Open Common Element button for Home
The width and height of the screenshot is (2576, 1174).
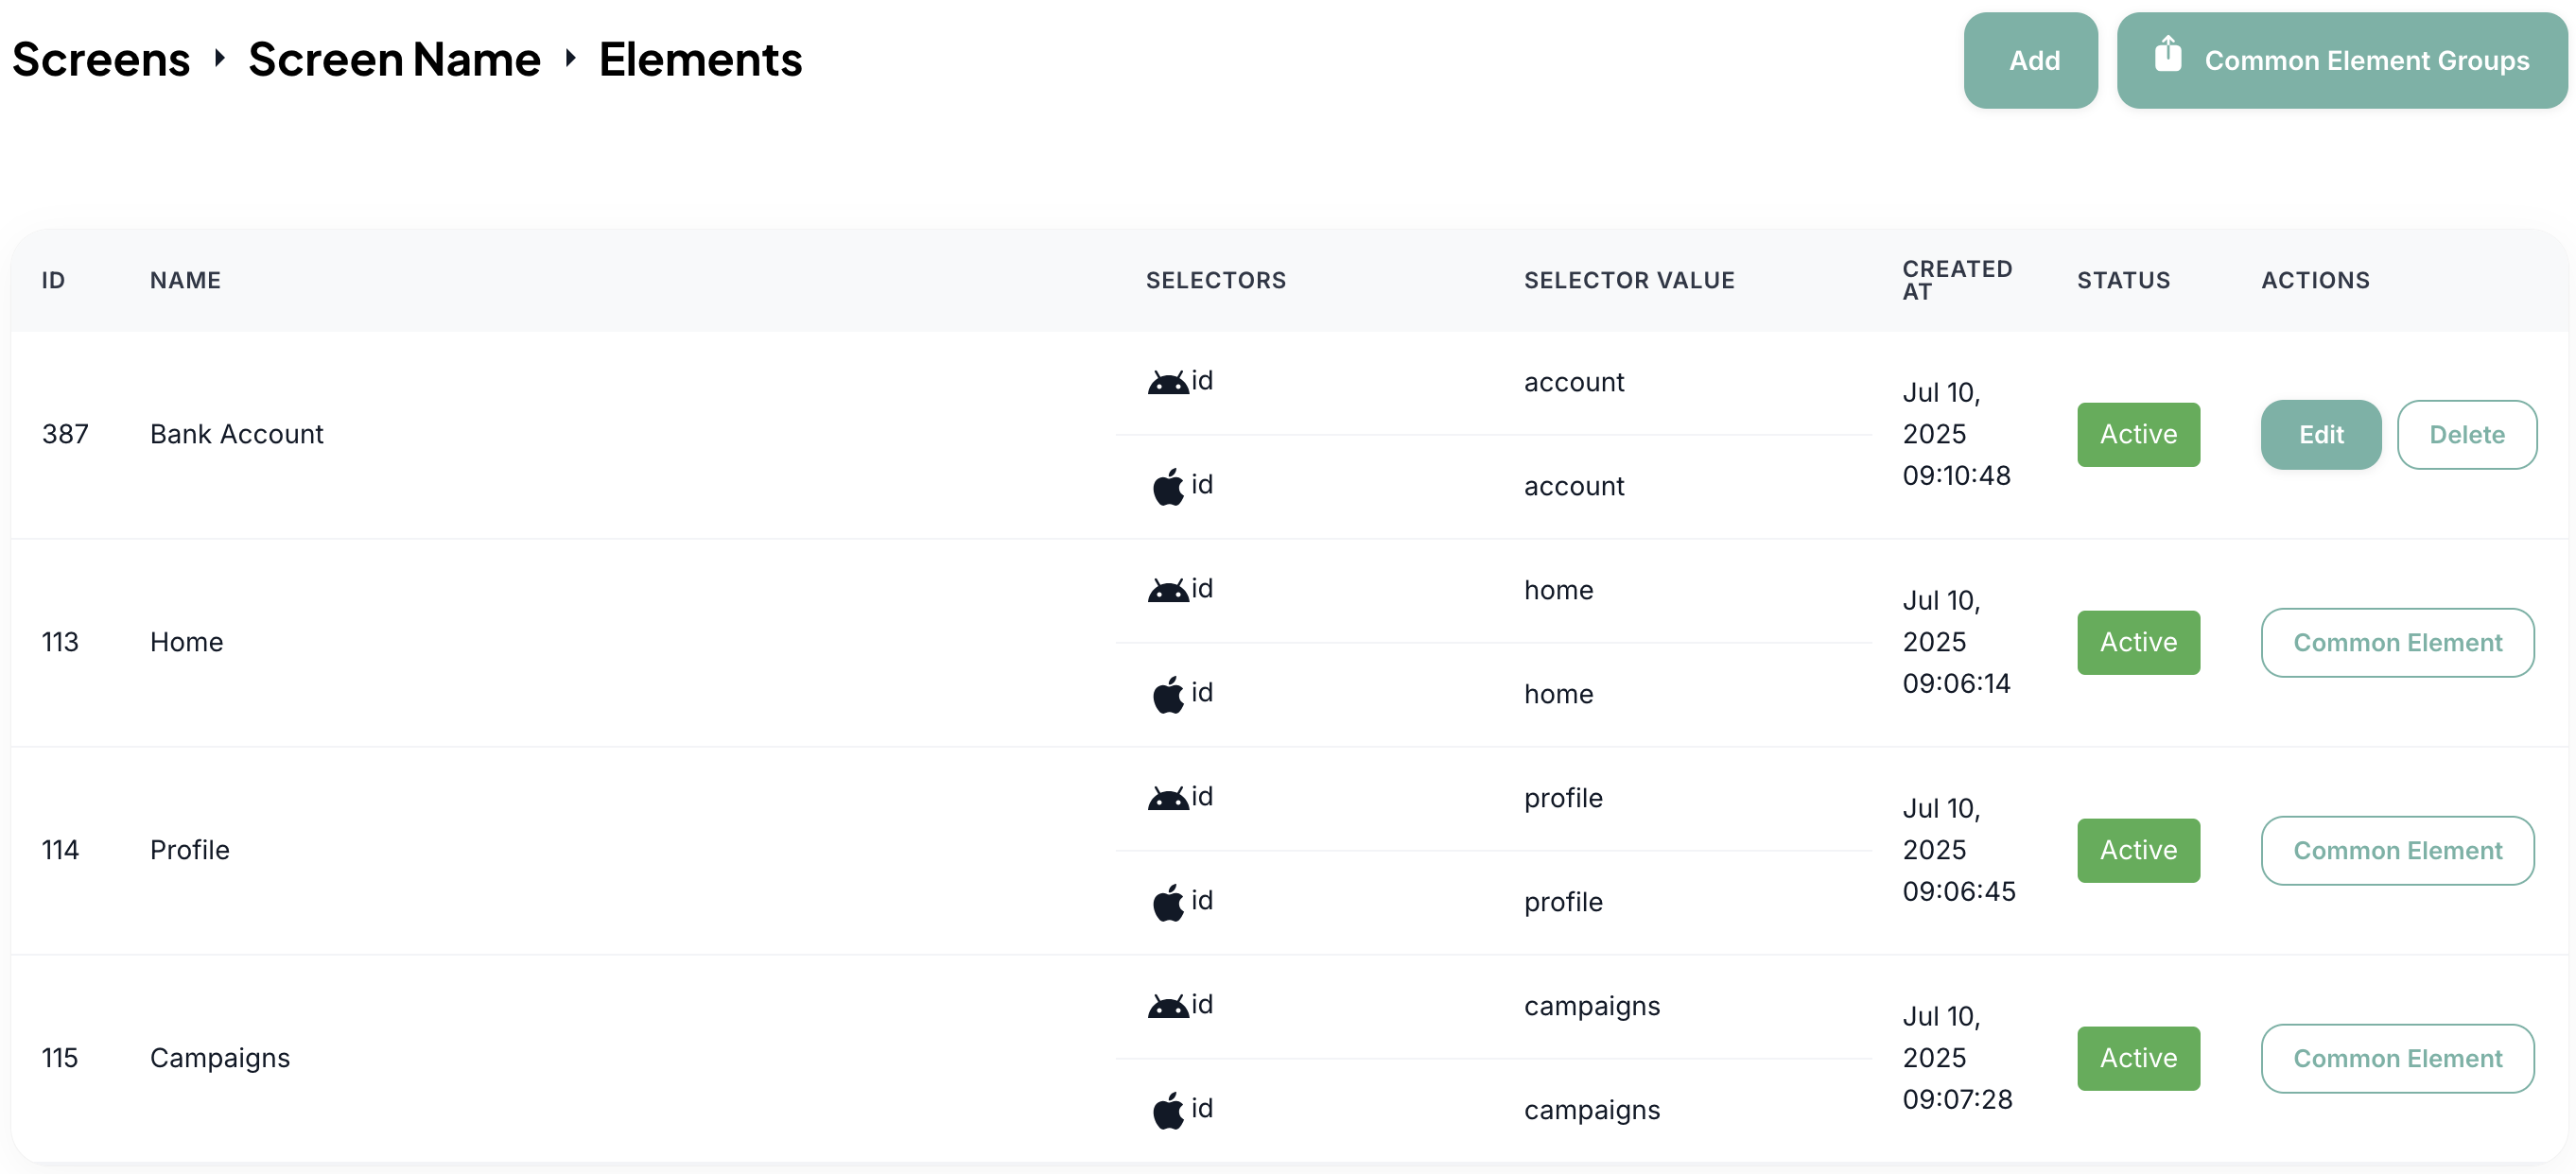(x=2396, y=643)
